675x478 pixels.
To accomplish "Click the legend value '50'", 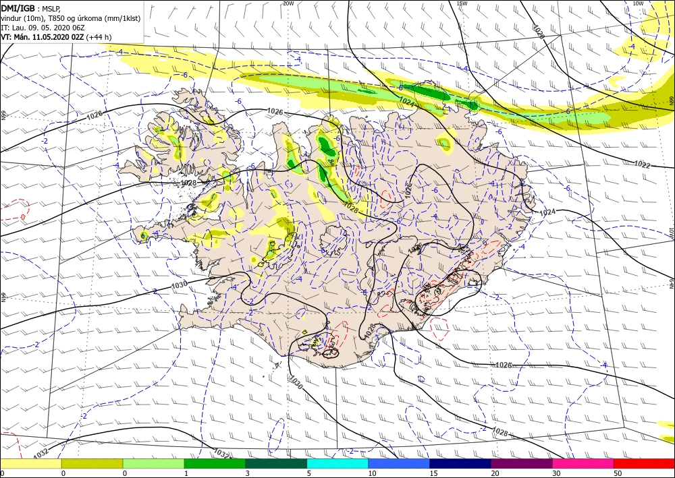I will point(617,473).
